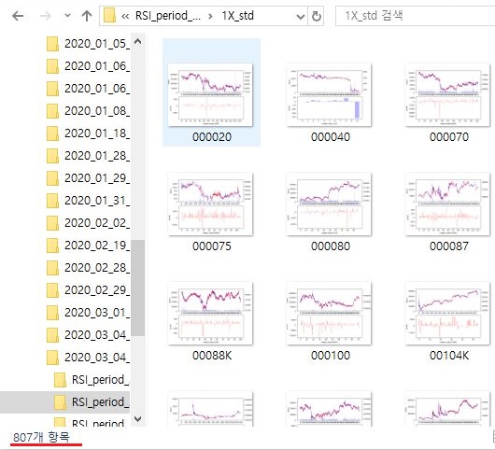The height and width of the screenshot is (450, 495).
Task: Select the RSI_period_... breadcrumb segment
Action: (x=167, y=16)
